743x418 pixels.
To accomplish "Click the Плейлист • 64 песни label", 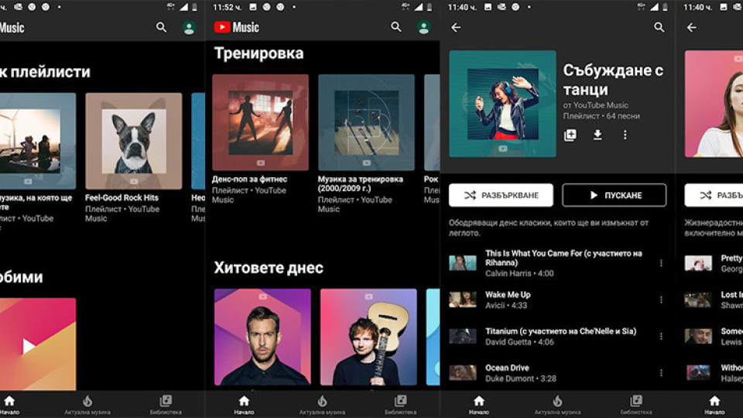I will (601, 116).
